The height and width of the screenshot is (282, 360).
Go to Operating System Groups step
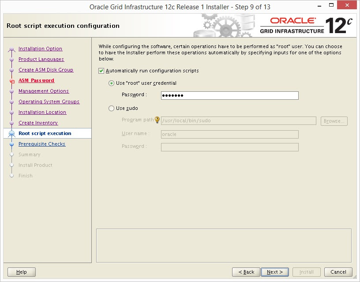pos(49,102)
